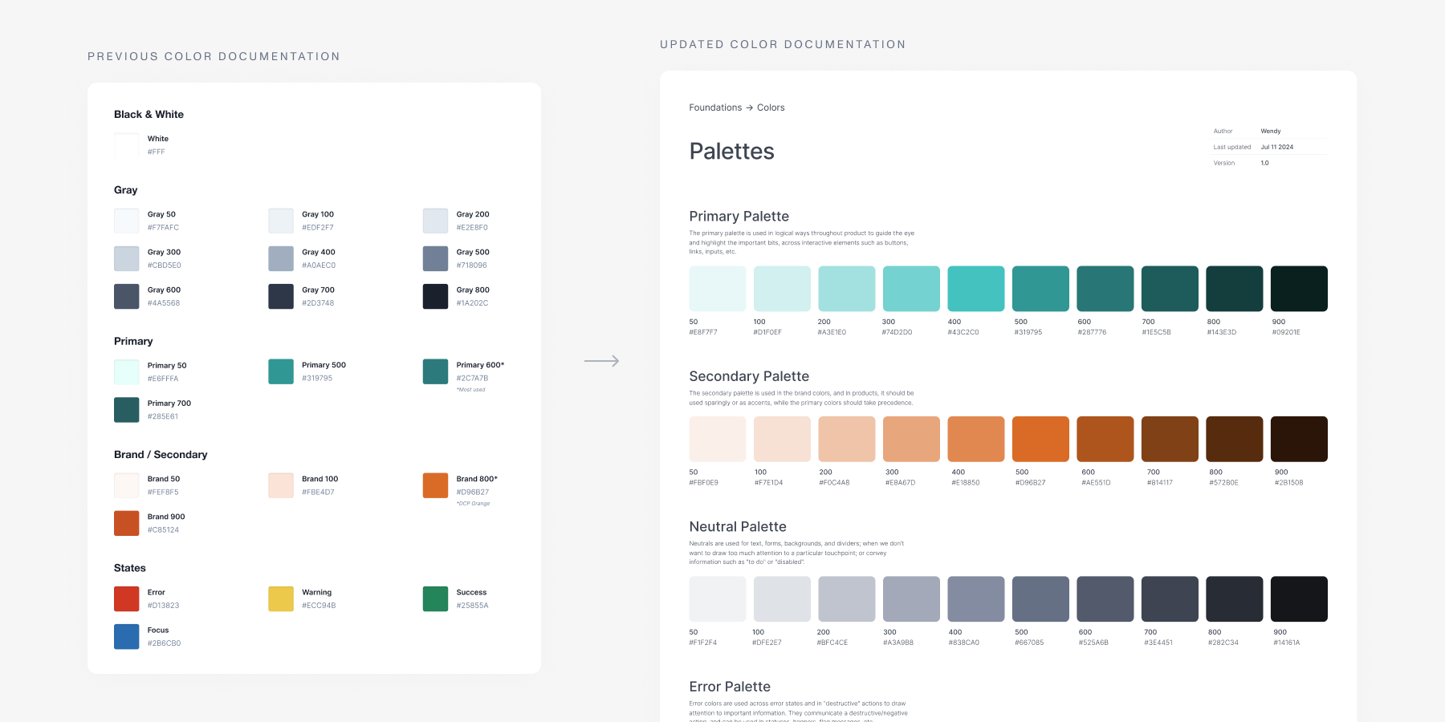Screen dimensions: 1445x722
Task: Click the Palettes page title
Action: (731, 152)
